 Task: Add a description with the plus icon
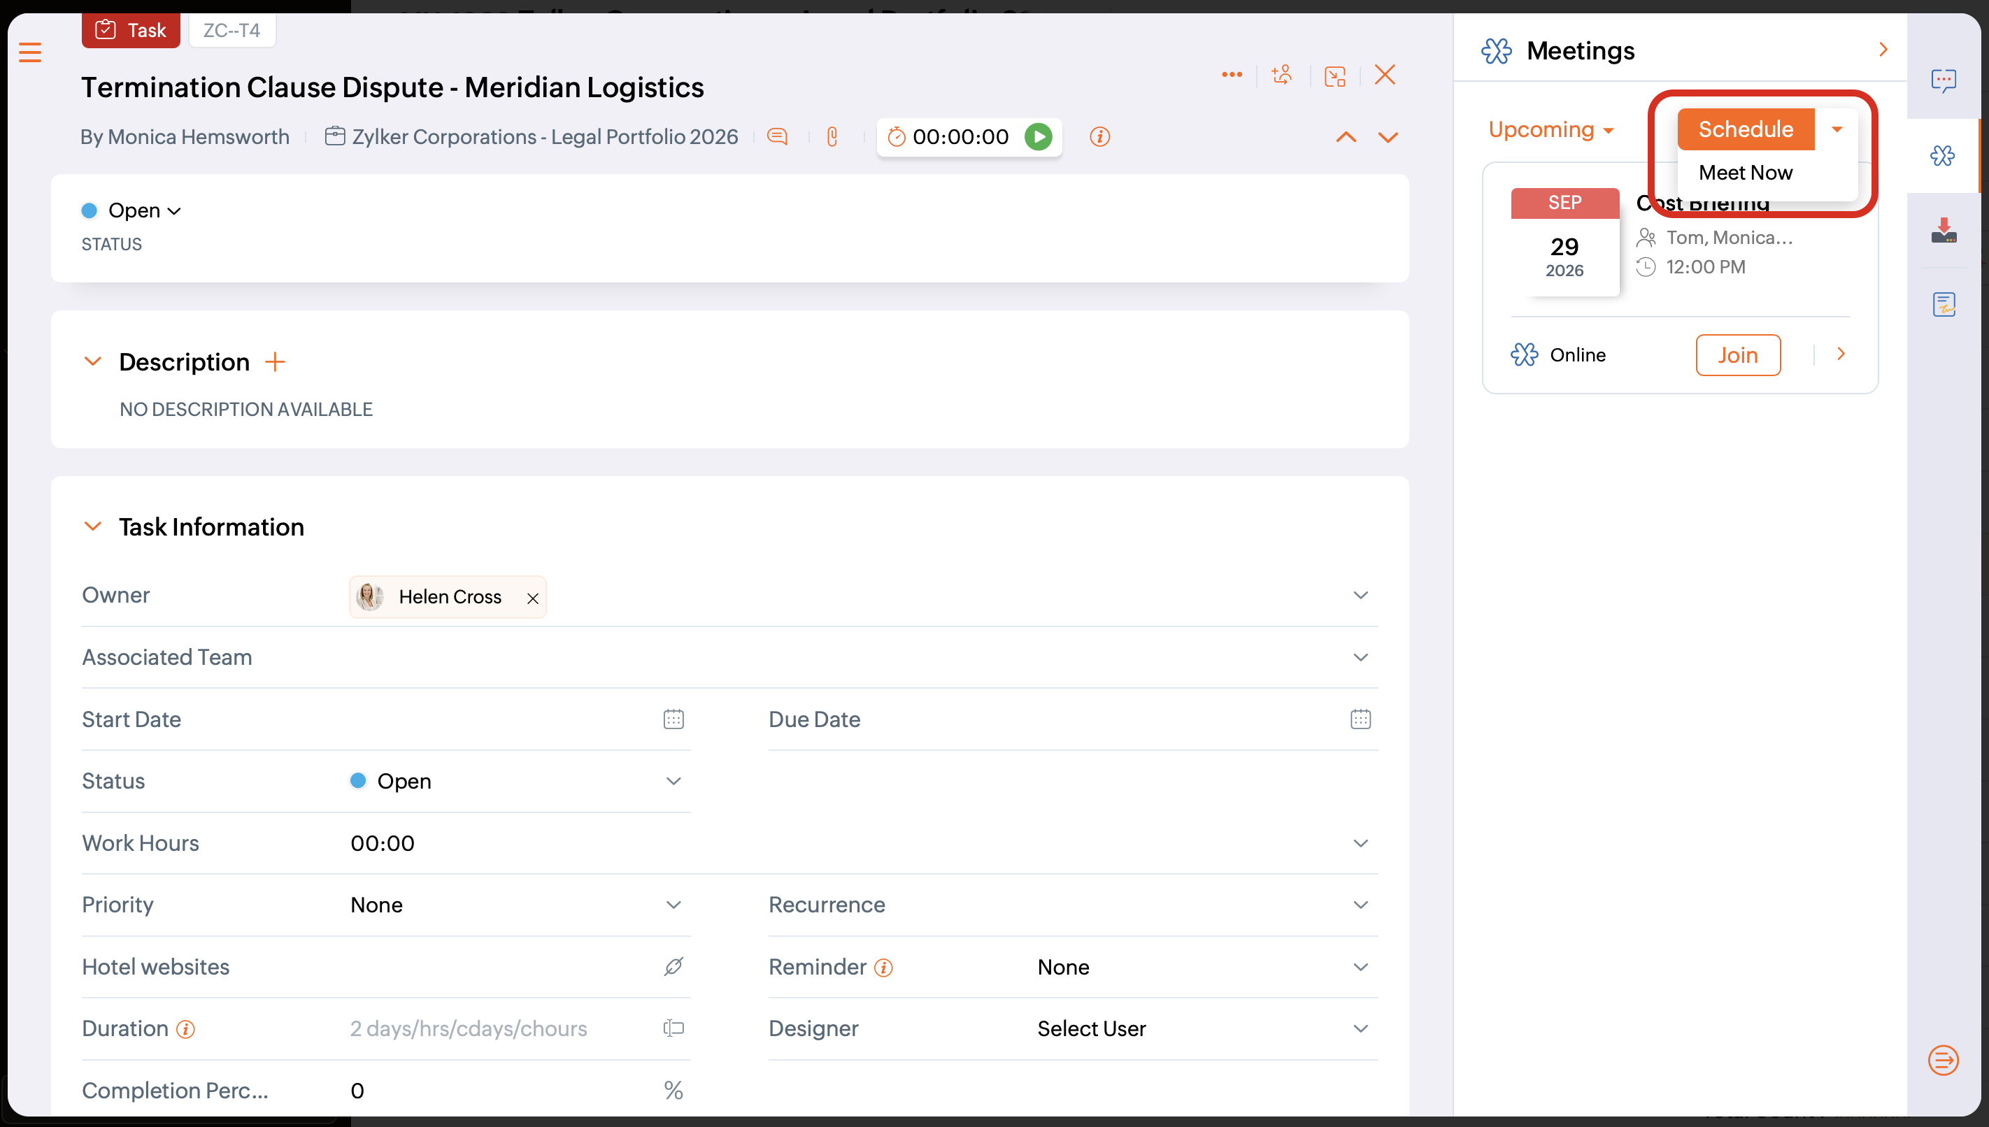275,361
